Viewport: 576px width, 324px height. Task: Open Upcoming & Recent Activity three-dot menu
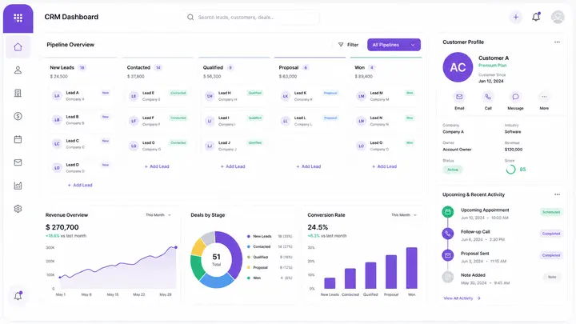pyautogui.click(x=557, y=194)
